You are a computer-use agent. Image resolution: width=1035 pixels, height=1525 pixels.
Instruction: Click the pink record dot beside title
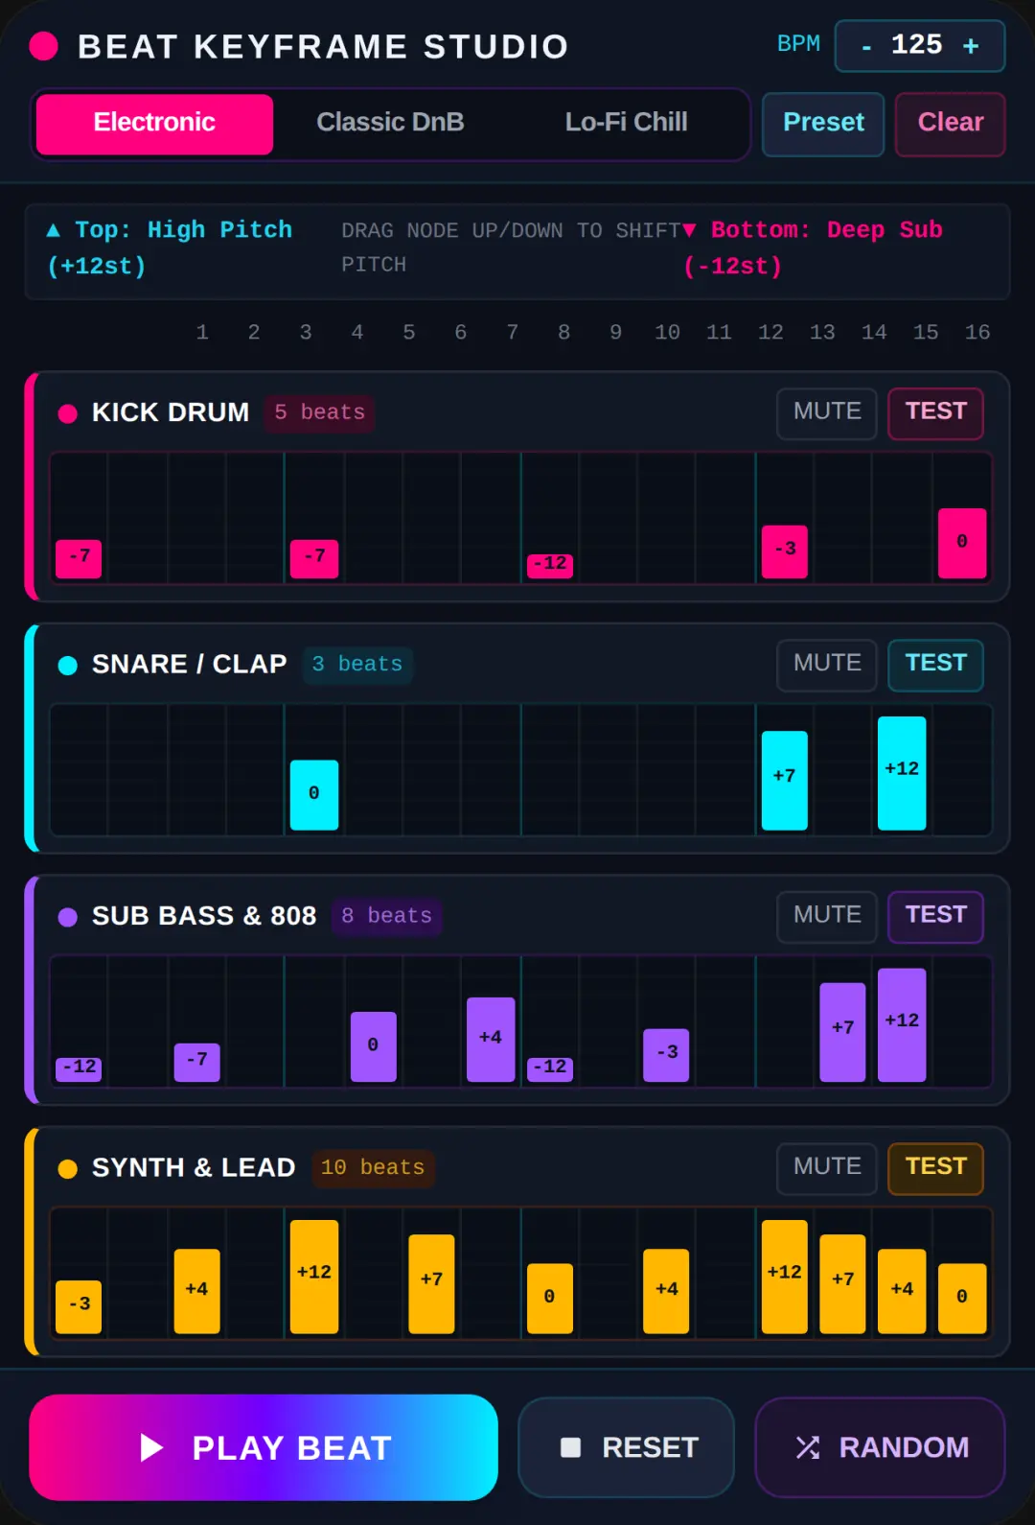43,46
